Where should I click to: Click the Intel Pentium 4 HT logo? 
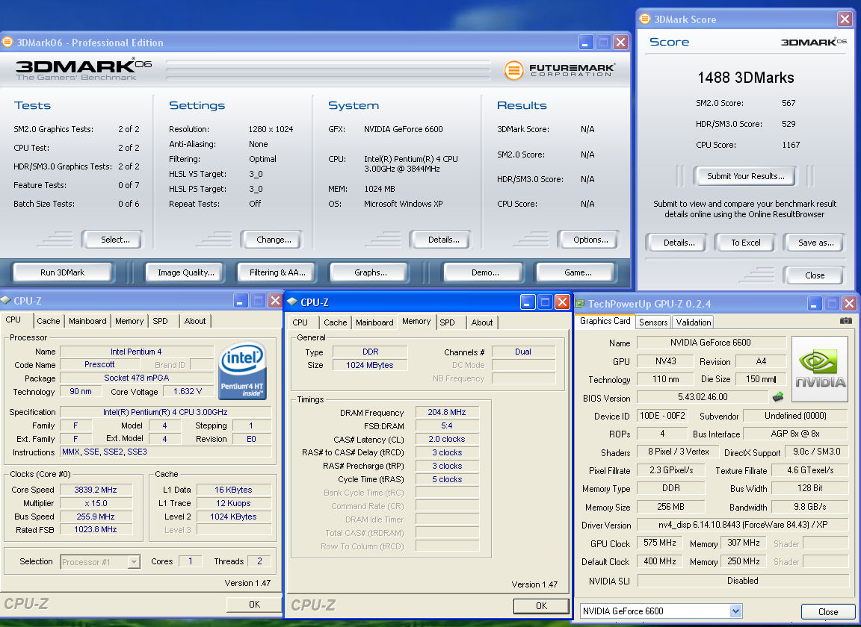(x=242, y=370)
